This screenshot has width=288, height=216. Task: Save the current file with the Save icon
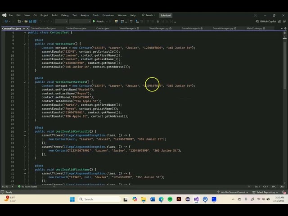pos(31,21)
